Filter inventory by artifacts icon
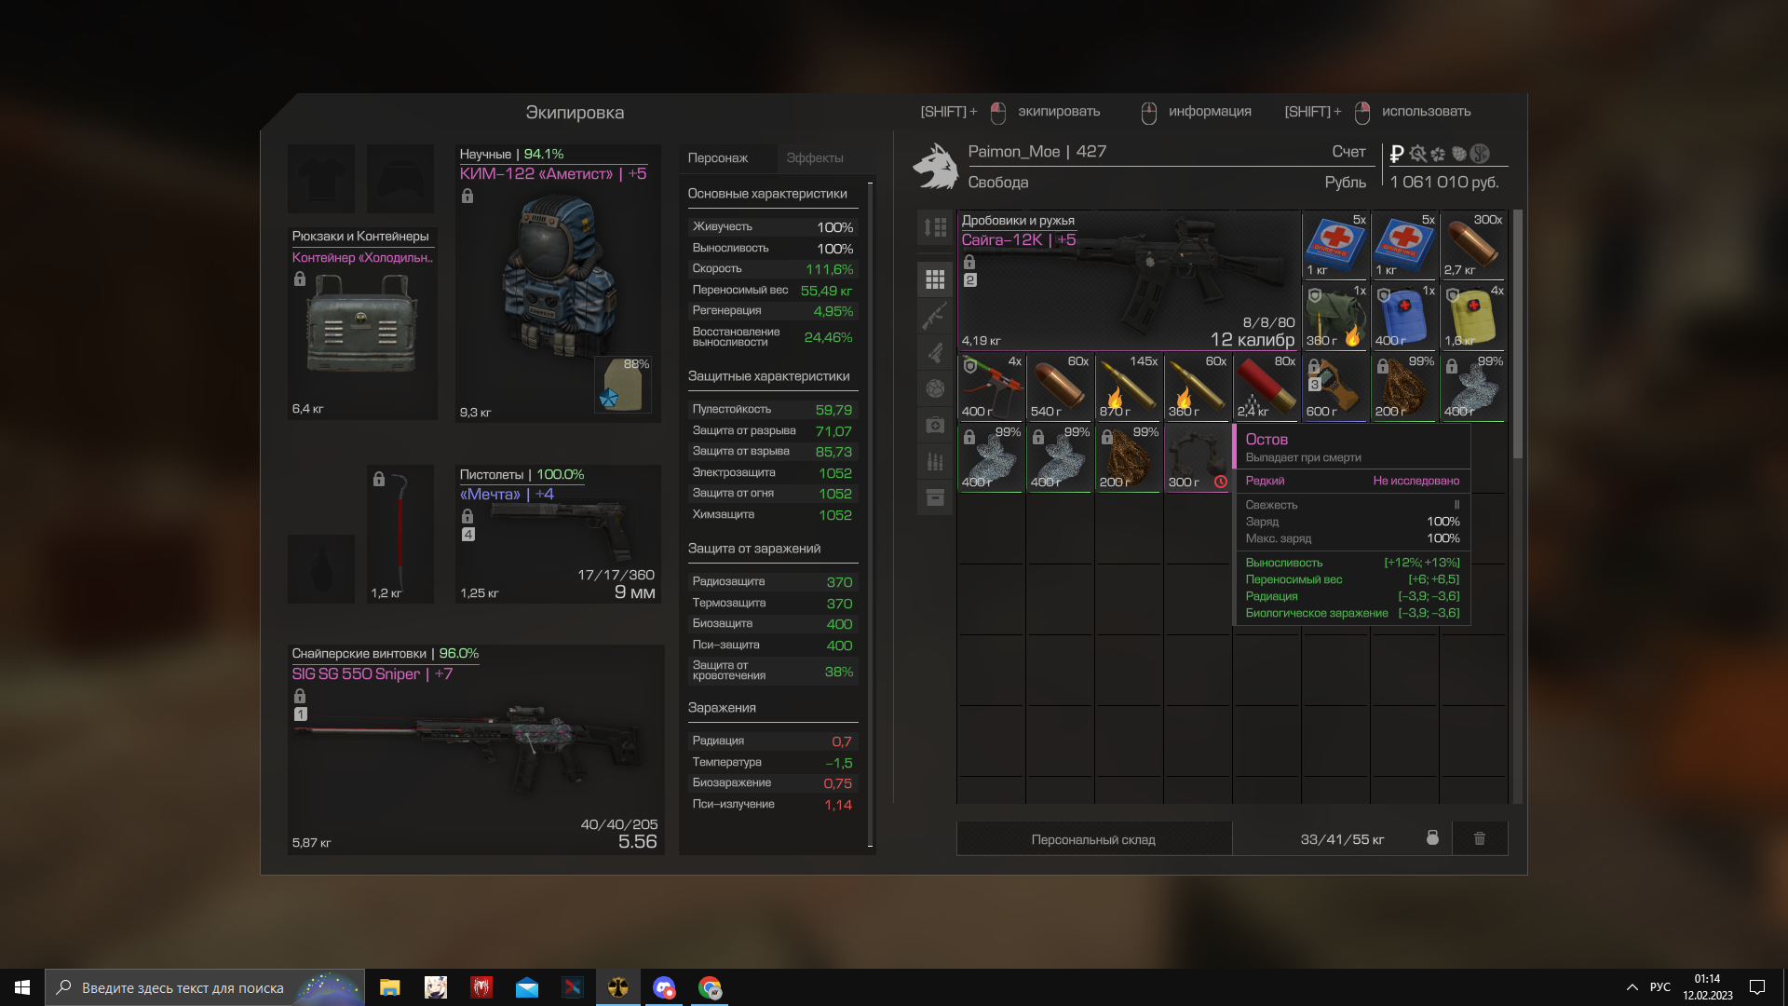 935,388
